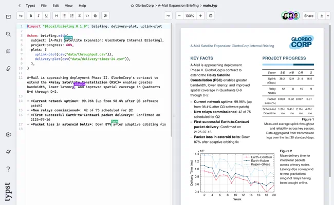This screenshot has height=205, width=334.
Task: Toggle italic formatting in the toolbar
Action: tap(39, 16)
